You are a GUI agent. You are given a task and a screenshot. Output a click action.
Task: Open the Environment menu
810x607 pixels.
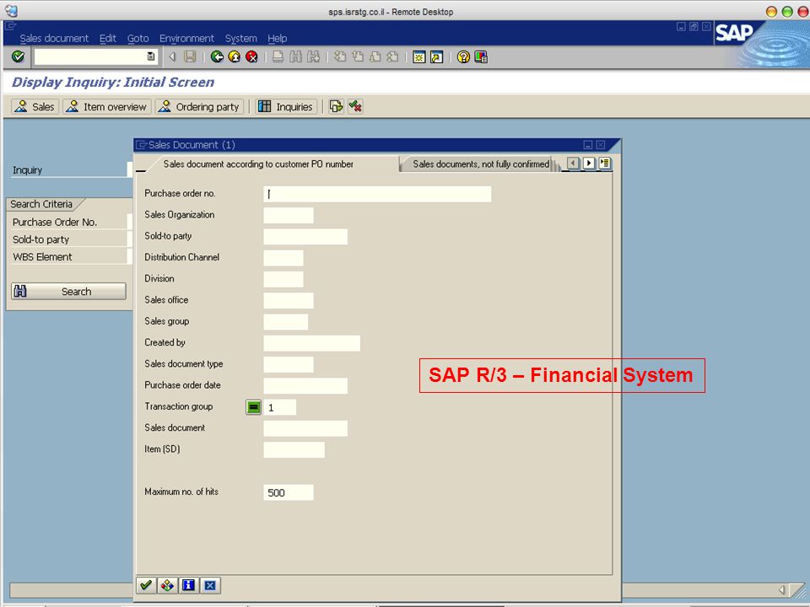click(186, 38)
